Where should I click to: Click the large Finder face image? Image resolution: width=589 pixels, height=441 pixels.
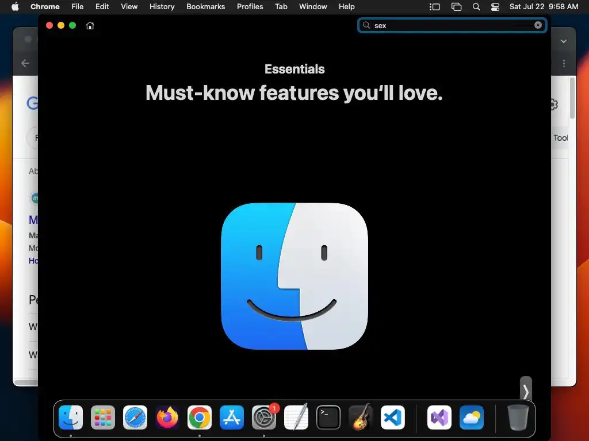[294, 276]
